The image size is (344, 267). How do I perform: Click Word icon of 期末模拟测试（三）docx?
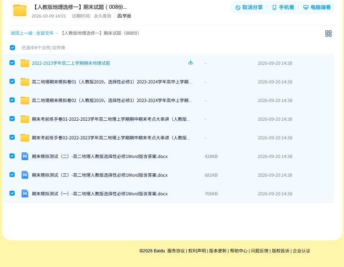pyautogui.click(x=25, y=175)
